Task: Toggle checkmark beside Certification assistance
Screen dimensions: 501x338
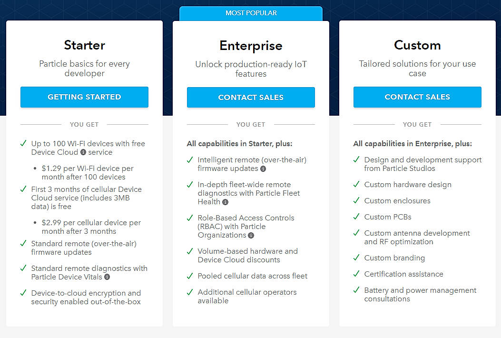Action: 356,274
